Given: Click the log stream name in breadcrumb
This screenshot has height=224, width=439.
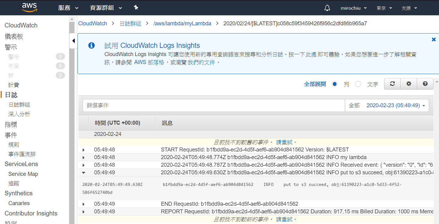Looking at the screenshot, I should pos(295,23).
